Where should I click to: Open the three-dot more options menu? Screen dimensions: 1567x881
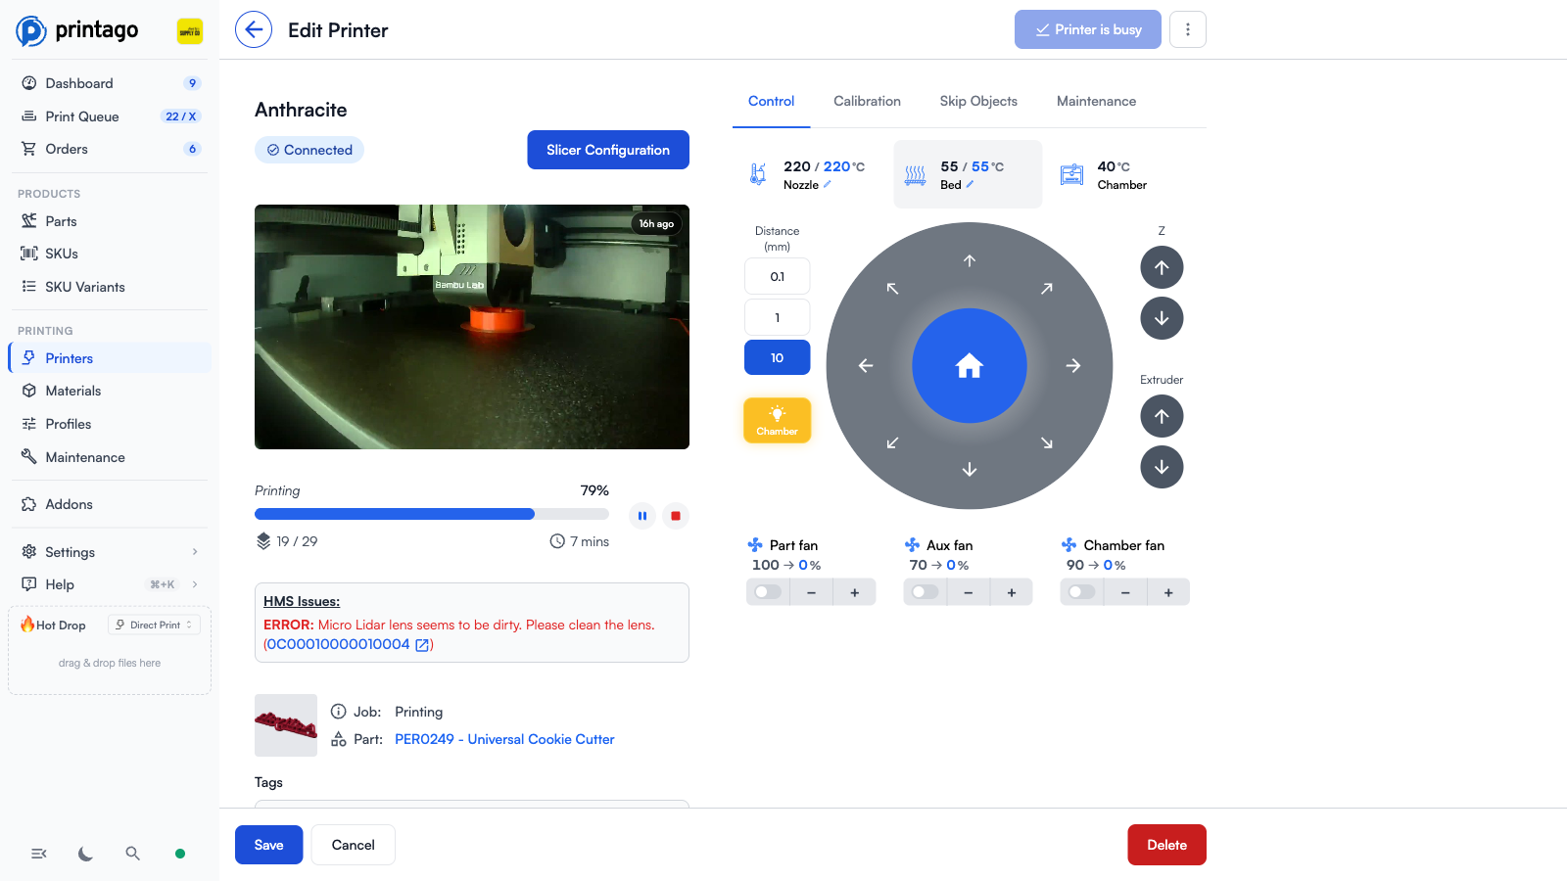coord(1188,29)
